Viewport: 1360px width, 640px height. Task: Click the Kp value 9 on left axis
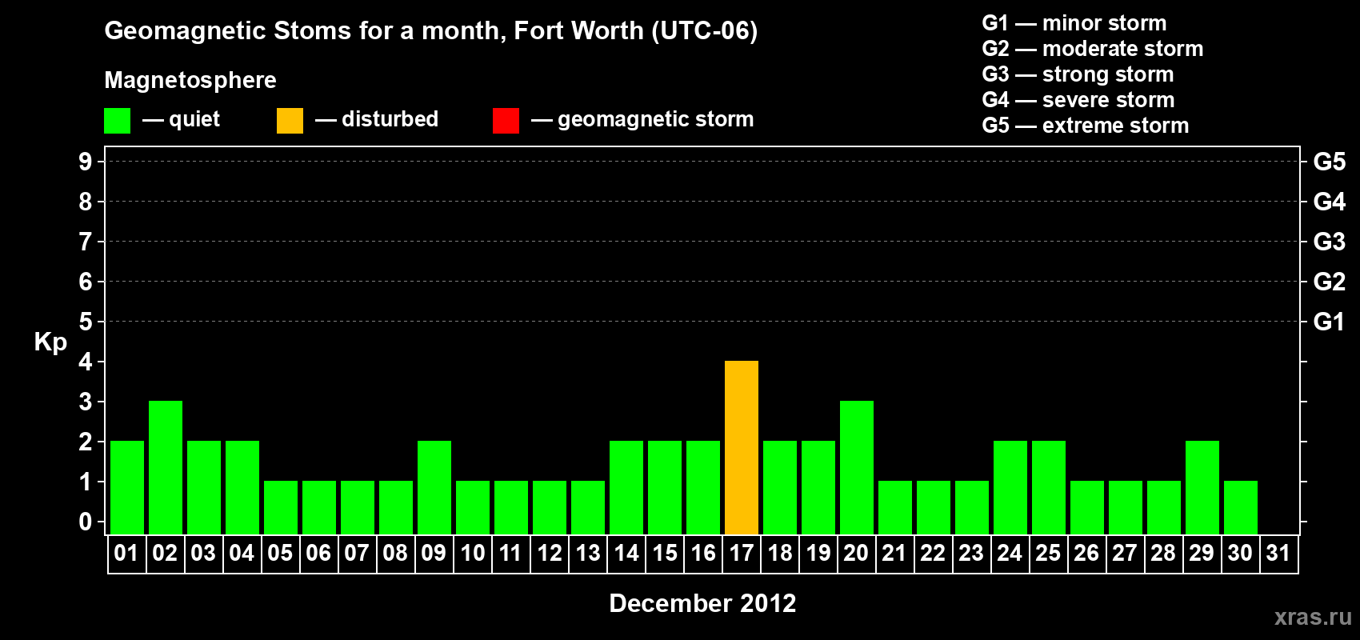tap(86, 162)
